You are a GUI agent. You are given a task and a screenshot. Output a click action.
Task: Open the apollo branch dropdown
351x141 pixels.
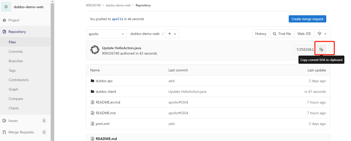106,34
